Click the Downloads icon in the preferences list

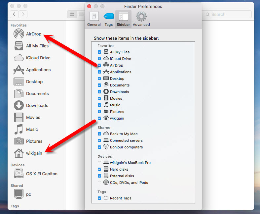(106, 92)
